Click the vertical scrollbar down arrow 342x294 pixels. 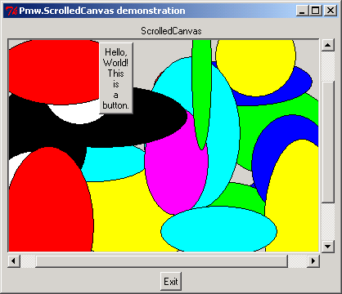click(x=328, y=247)
